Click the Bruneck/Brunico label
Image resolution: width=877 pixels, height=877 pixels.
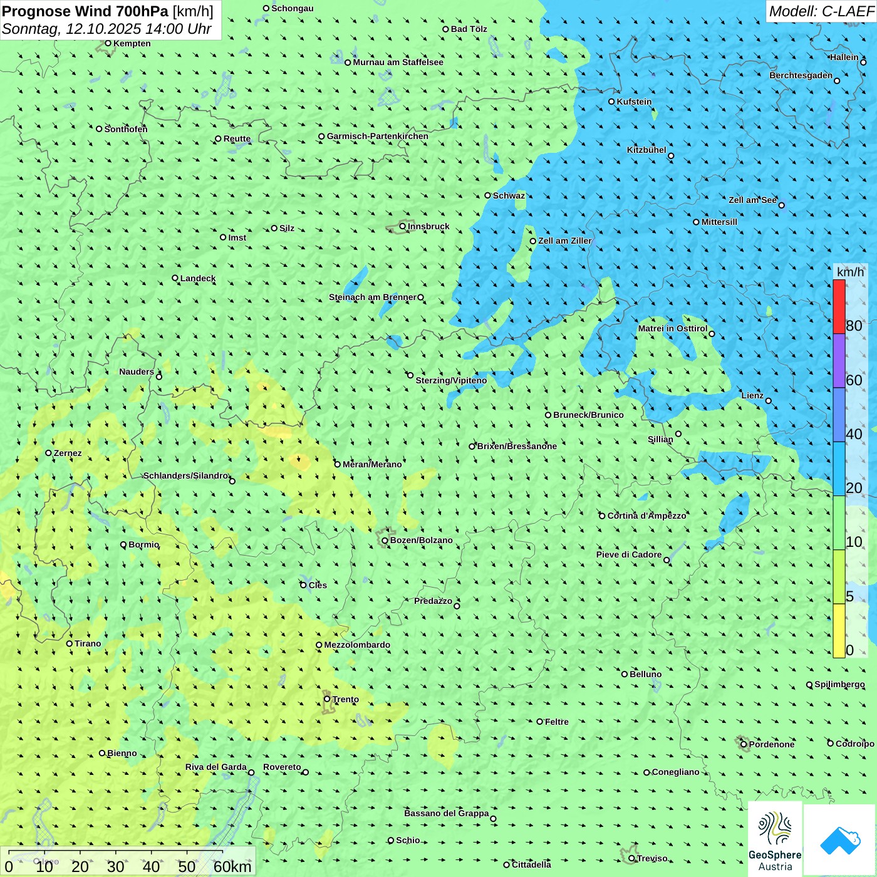coord(588,415)
